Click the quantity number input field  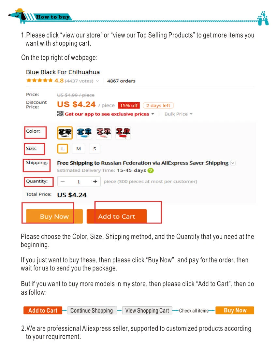coord(79,182)
